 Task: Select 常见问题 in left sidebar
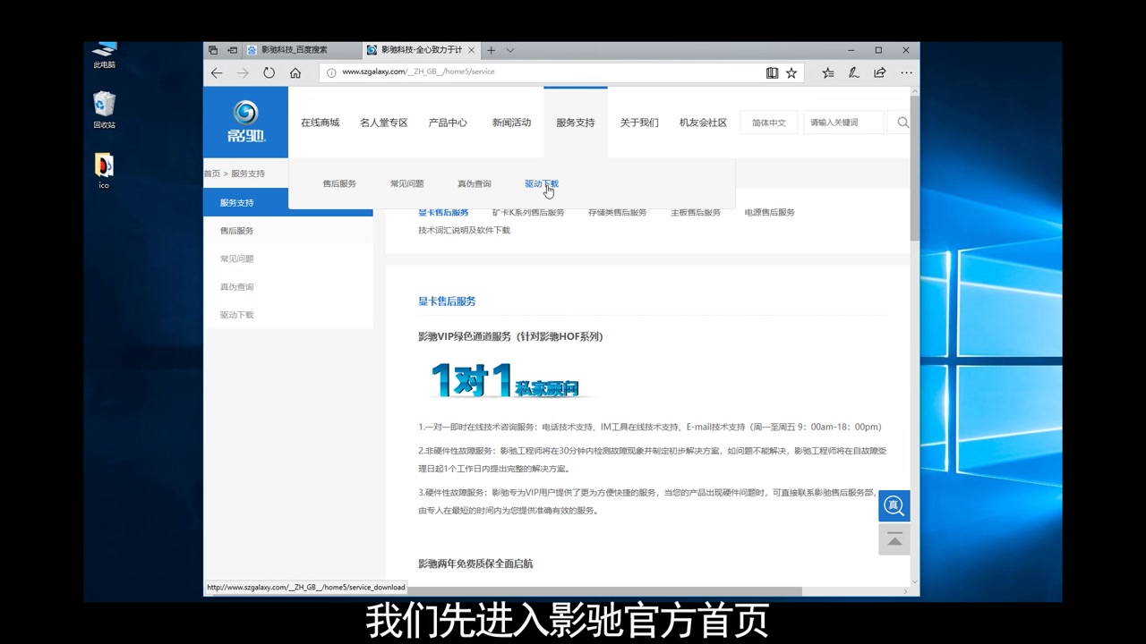point(288,258)
